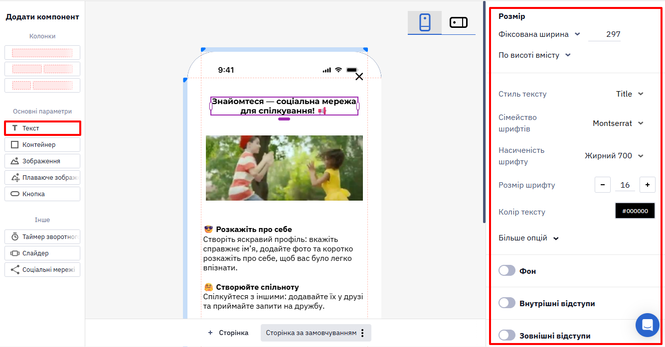Add a Текст component
This screenshot has height=347, width=665.
coord(42,128)
